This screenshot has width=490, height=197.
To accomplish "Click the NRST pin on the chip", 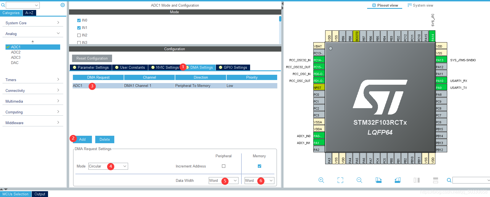I will (319, 87).
